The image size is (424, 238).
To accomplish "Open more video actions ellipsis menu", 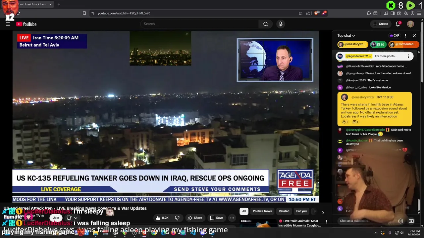I will [232, 218].
